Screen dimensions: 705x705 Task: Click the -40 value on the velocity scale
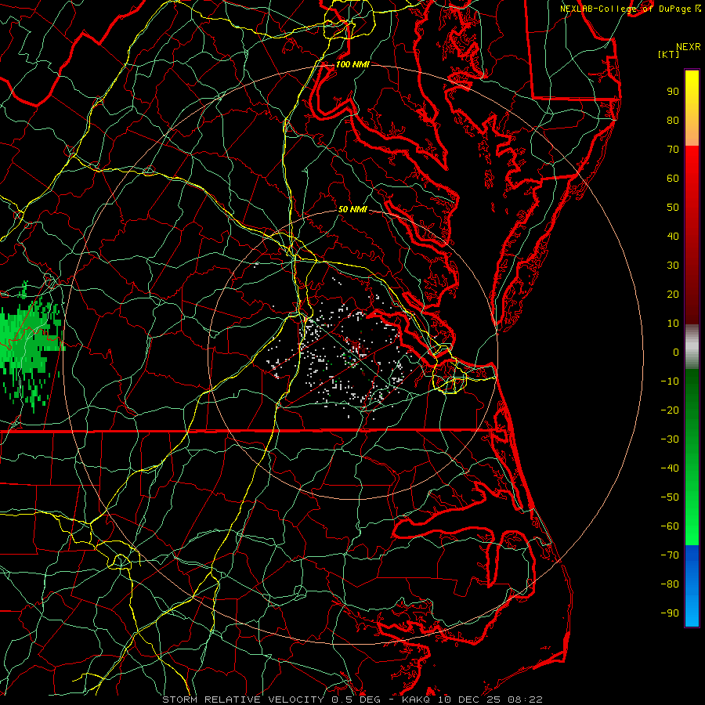point(670,468)
